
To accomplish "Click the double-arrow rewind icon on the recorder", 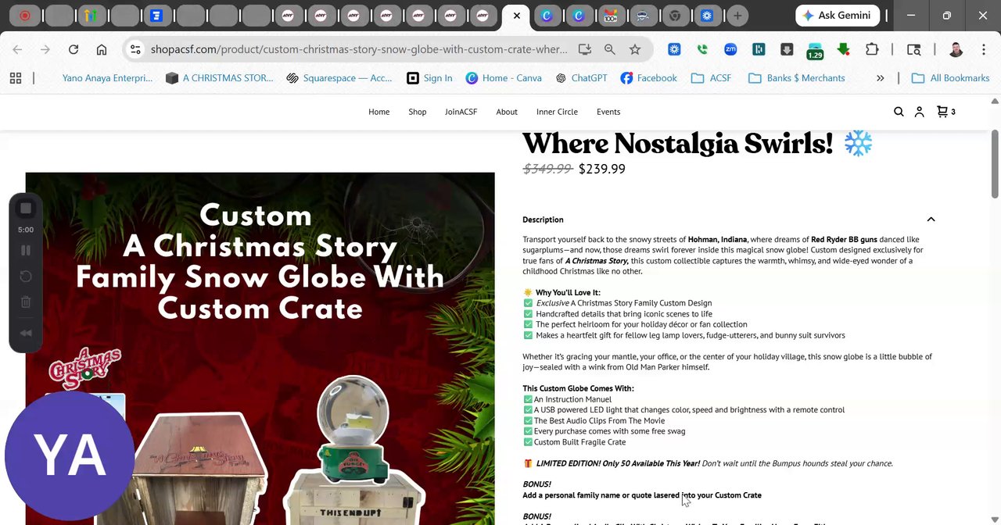I will 26,333.
